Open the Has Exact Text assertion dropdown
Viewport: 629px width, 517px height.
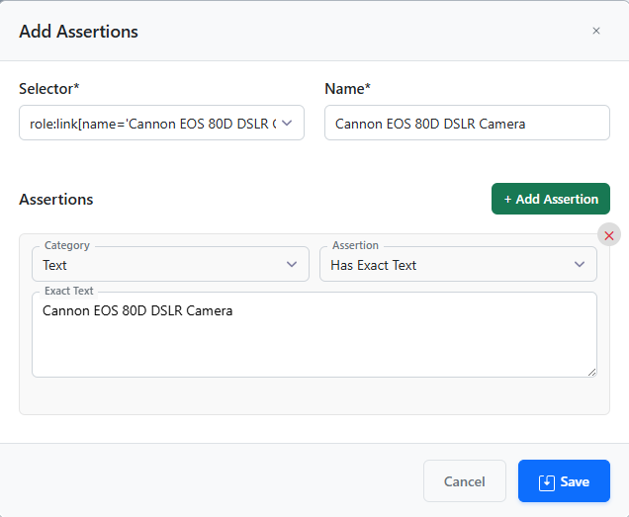457,265
